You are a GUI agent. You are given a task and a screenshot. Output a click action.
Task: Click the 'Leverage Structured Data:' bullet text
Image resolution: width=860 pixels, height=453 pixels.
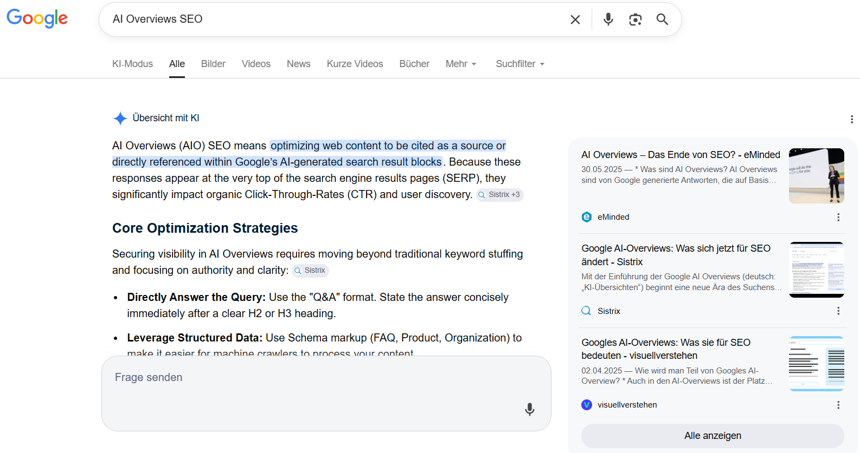(195, 338)
